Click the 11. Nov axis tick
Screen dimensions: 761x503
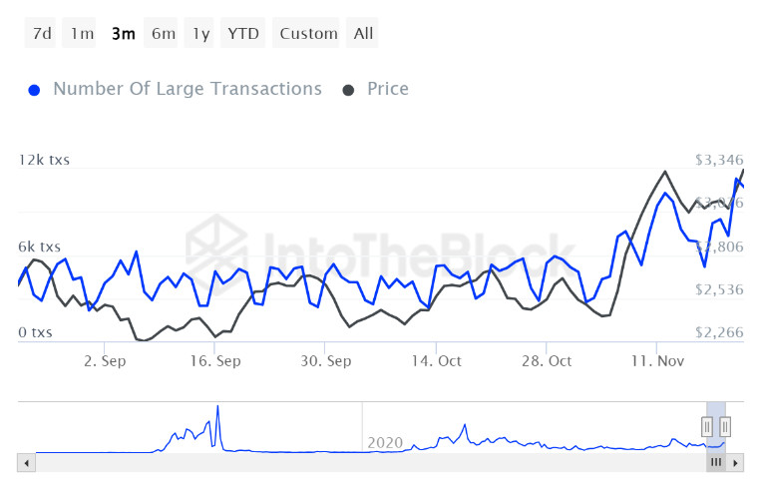tap(657, 360)
